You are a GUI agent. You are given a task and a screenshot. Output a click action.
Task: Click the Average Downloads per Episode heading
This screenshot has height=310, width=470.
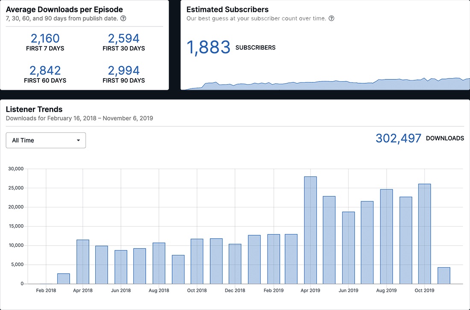point(64,9)
